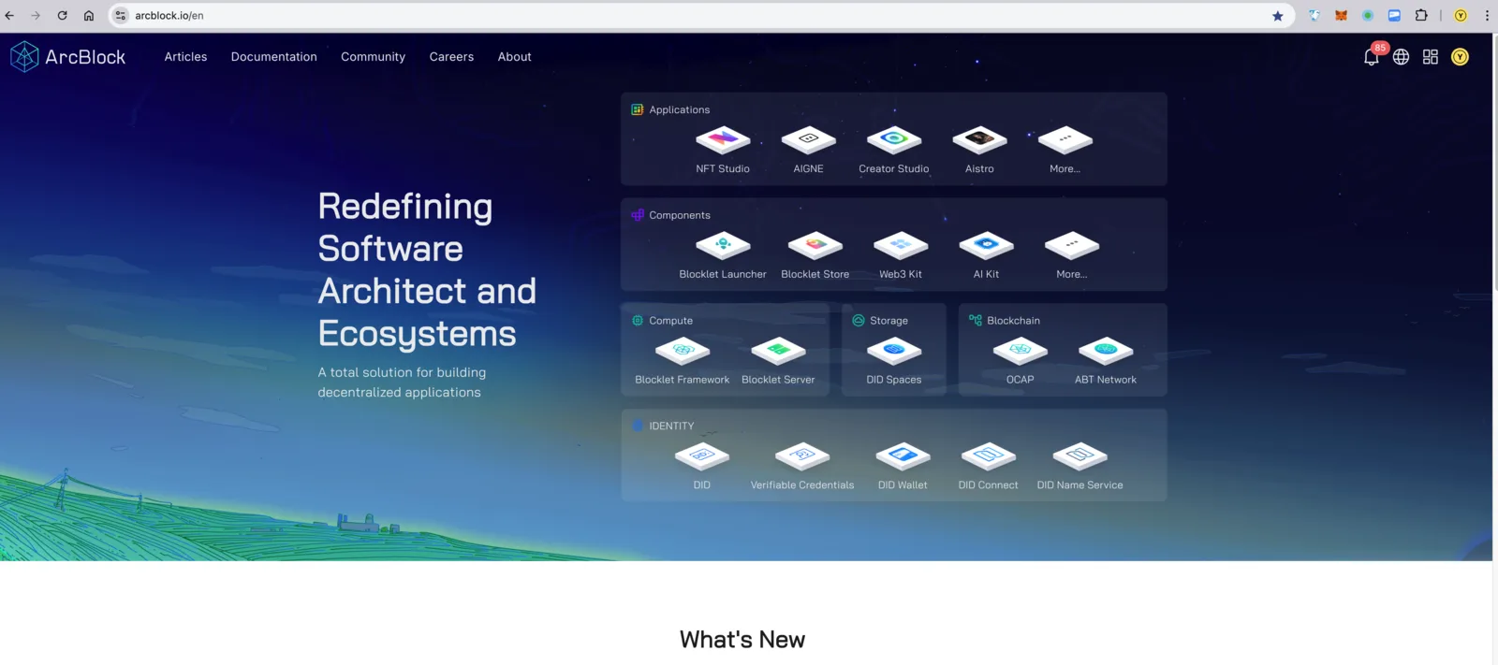Open the Verifiable Credentials icon
This screenshot has width=1498, height=665.
coord(802,456)
